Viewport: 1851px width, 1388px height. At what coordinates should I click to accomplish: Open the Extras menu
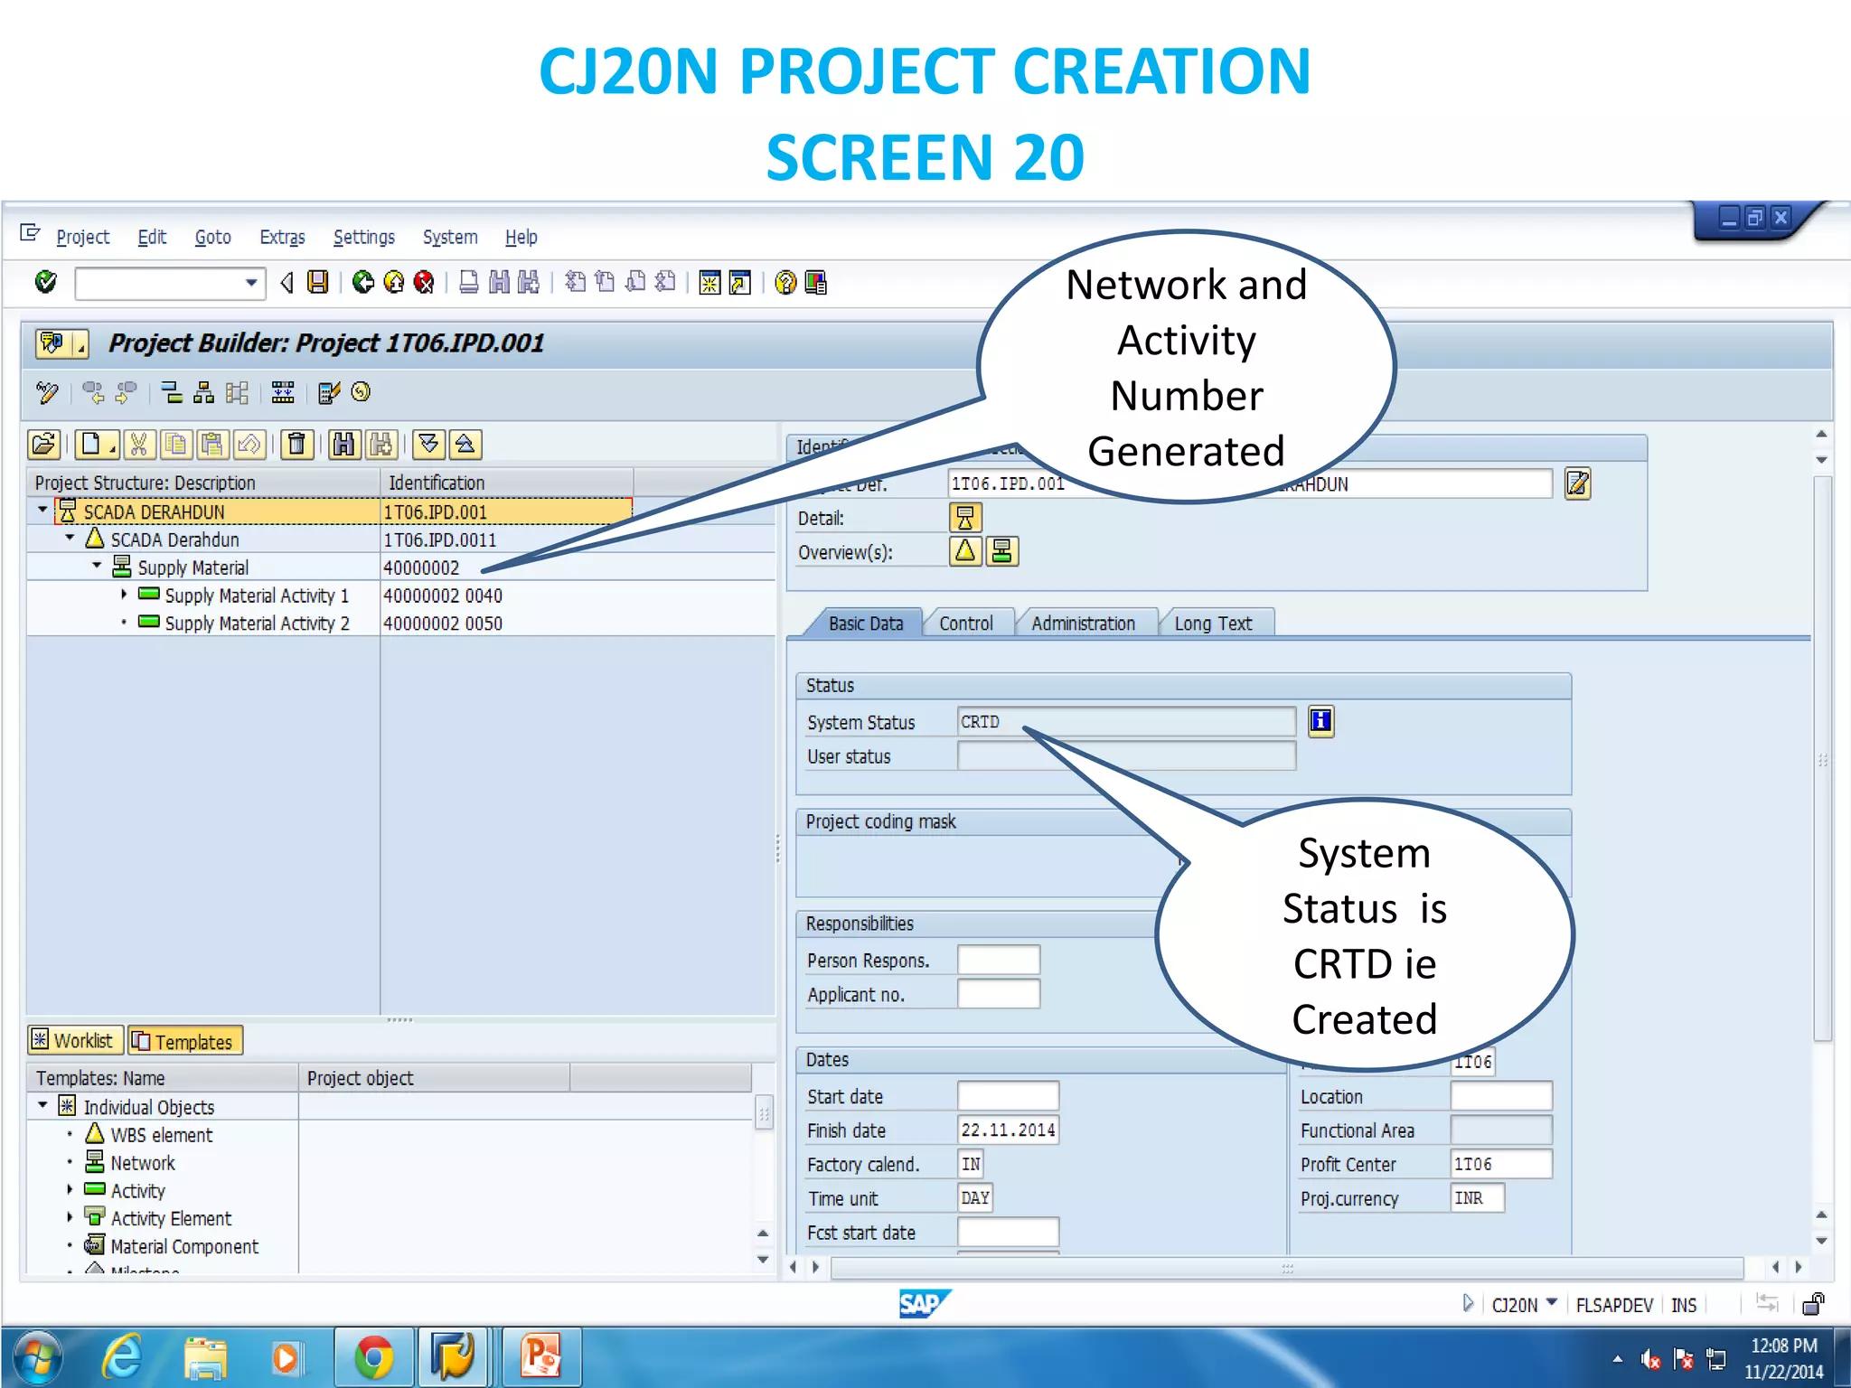click(282, 237)
